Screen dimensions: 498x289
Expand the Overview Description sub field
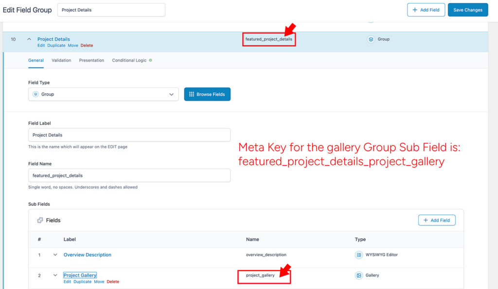click(x=55, y=255)
